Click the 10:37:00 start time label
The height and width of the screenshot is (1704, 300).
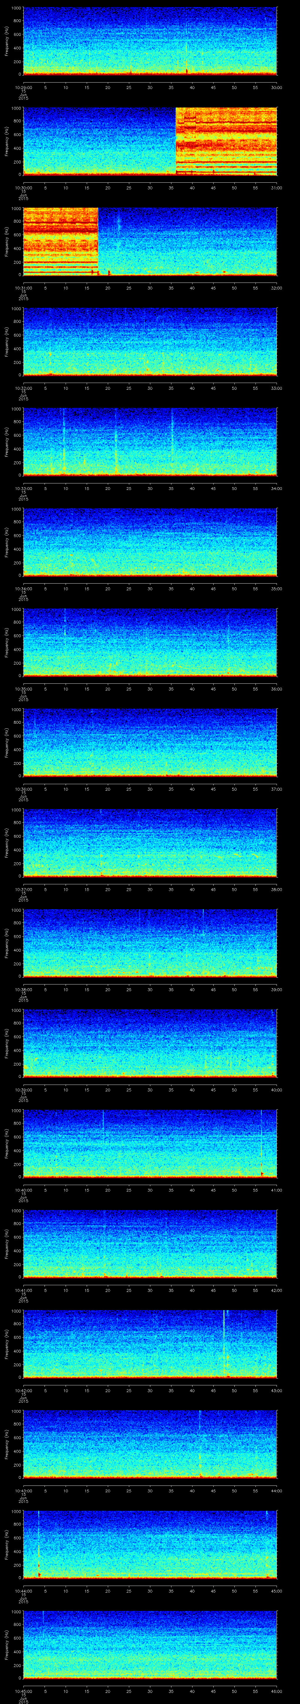(23, 889)
